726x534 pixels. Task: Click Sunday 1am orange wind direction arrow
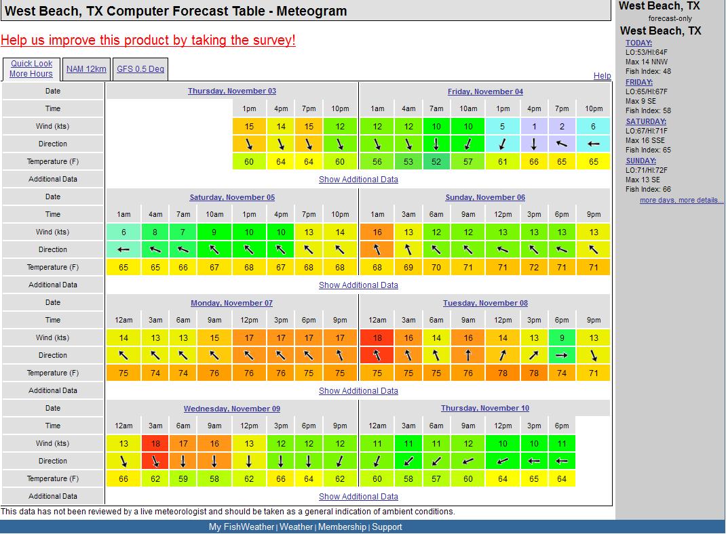[377, 249]
